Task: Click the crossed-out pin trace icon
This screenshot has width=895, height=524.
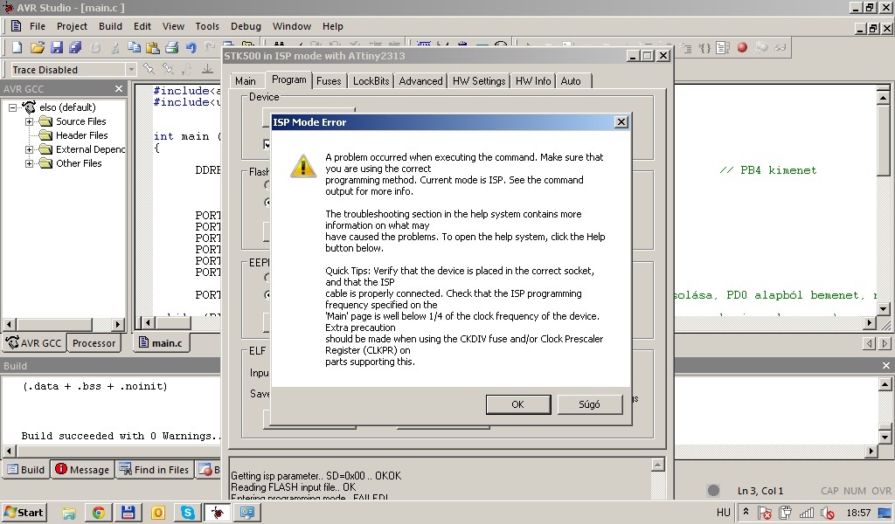Action: point(168,69)
